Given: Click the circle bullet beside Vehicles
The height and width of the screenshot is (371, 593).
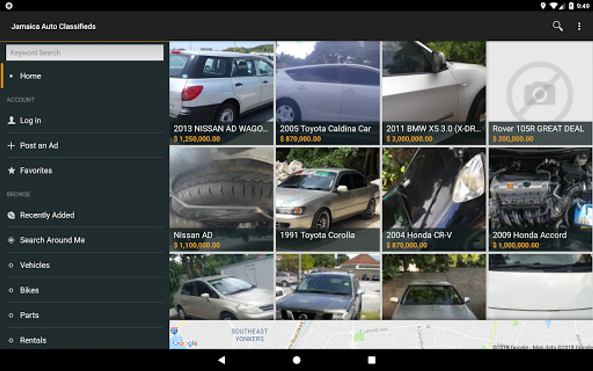Looking at the screenshot, I should (x=11, y=265).
